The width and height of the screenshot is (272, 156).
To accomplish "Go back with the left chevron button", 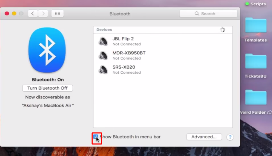I will tap(33, 13).
